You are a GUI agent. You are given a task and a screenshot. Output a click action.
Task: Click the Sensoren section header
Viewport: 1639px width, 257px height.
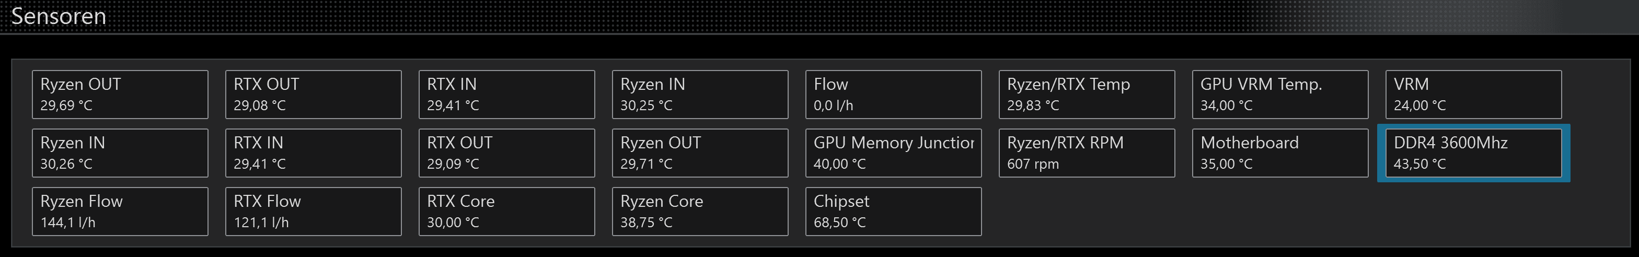pos(59,16)
